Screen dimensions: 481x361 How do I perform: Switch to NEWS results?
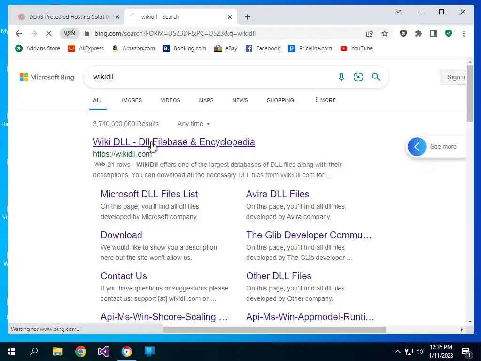240,100
